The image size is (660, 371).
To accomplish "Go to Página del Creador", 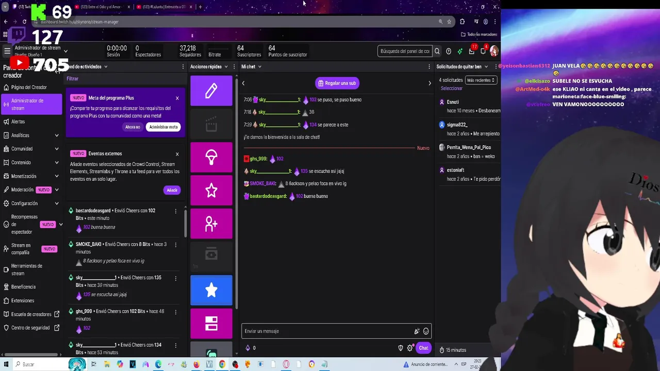I will [31, 87].
